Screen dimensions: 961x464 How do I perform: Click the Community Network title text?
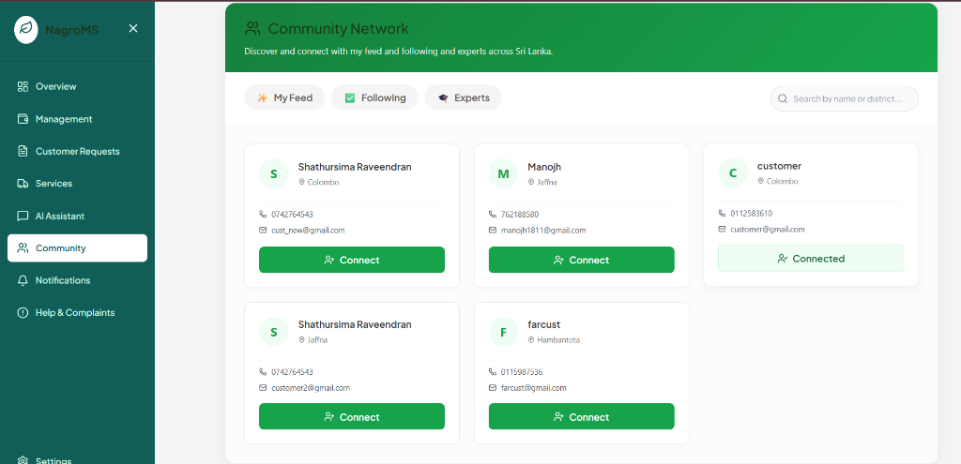[x=338, y=28]
